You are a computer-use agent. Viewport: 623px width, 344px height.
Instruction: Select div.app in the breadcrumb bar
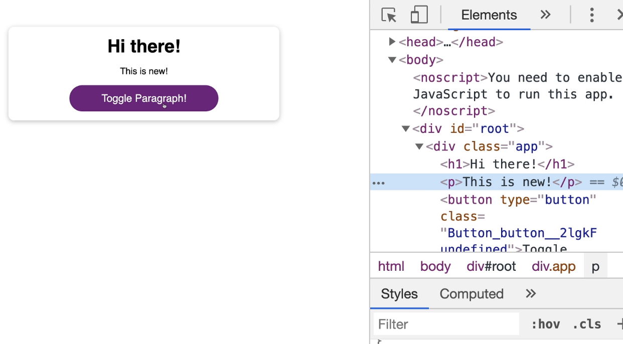553,266
